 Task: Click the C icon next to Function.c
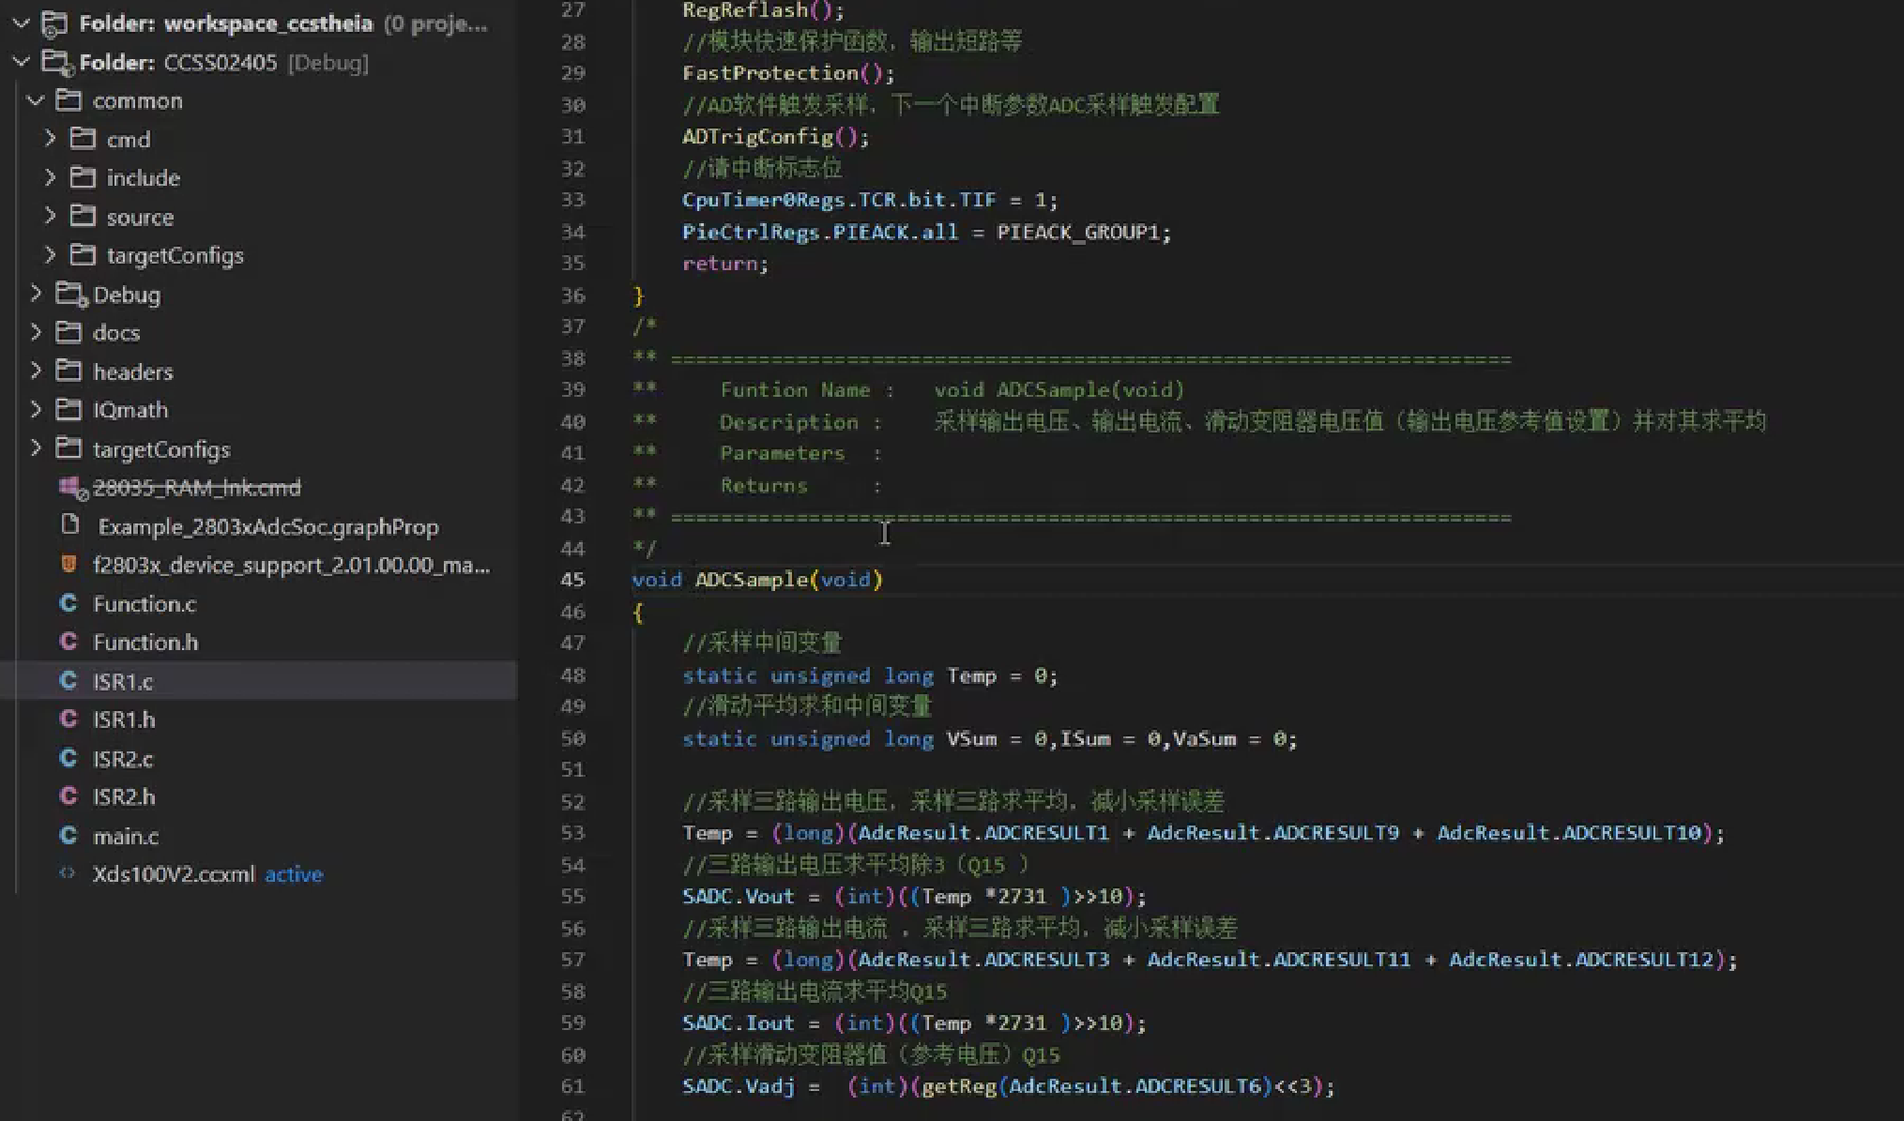click(x=68, y=603)
